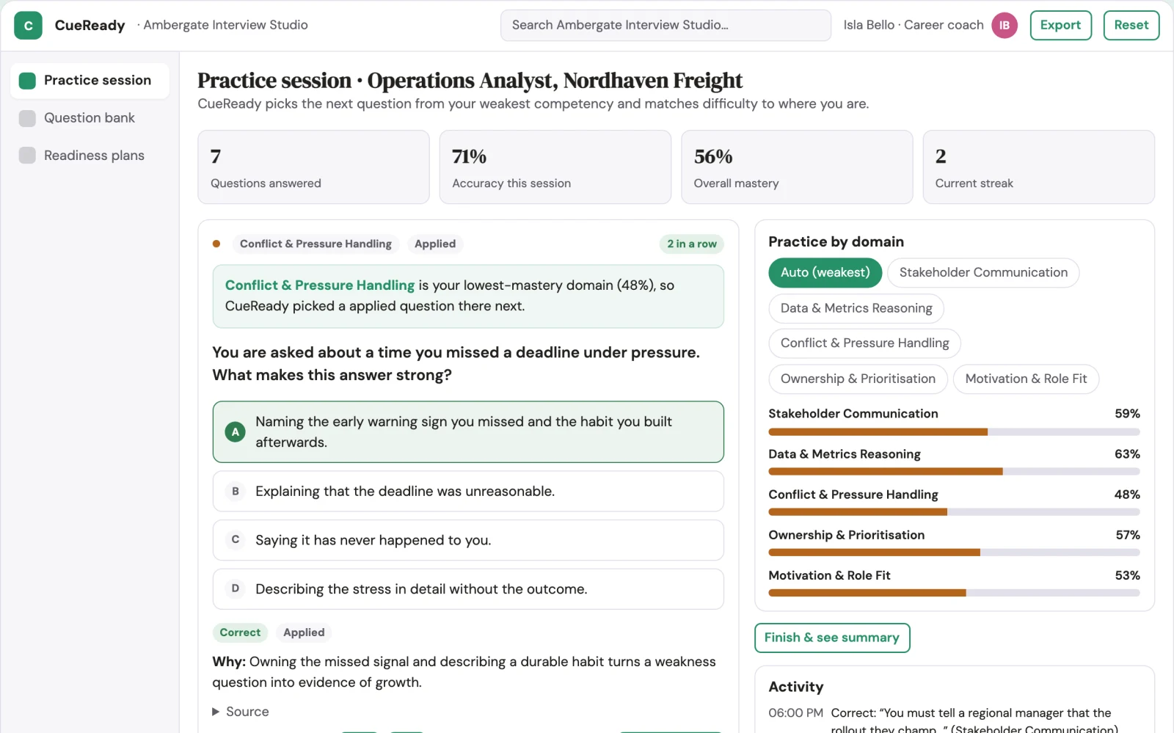Select Data & Metrics Reasoning chip
Image resolution: width=1174 pixels, height=733 pixels.
(x=856, y=308)
